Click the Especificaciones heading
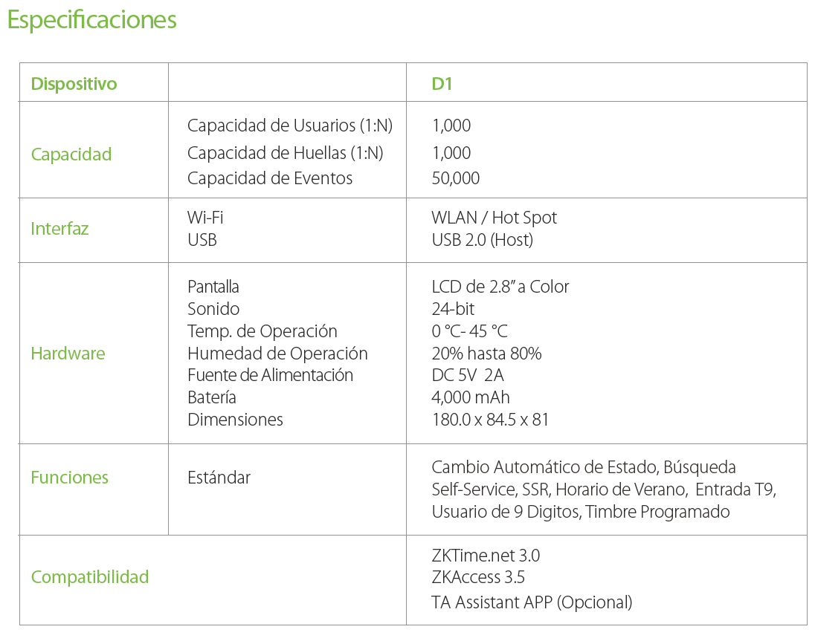Viewport: 815px width, 641px height. (92, 20)
